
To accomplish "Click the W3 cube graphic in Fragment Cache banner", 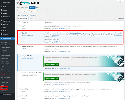I will tap(121, 62).
